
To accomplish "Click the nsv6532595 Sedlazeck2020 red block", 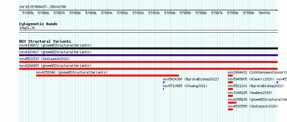I will pyautogui.click(x=230, y=109).
